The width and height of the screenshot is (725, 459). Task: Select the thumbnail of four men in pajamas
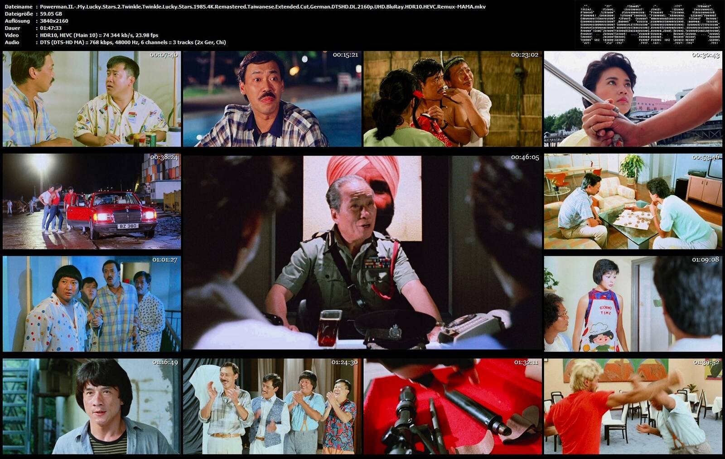coord(92,304)
